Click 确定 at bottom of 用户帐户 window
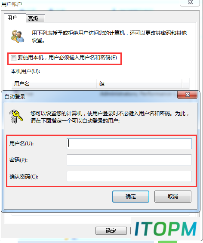The height and width of the screenshot is (243, 203). tap(111, 231)
